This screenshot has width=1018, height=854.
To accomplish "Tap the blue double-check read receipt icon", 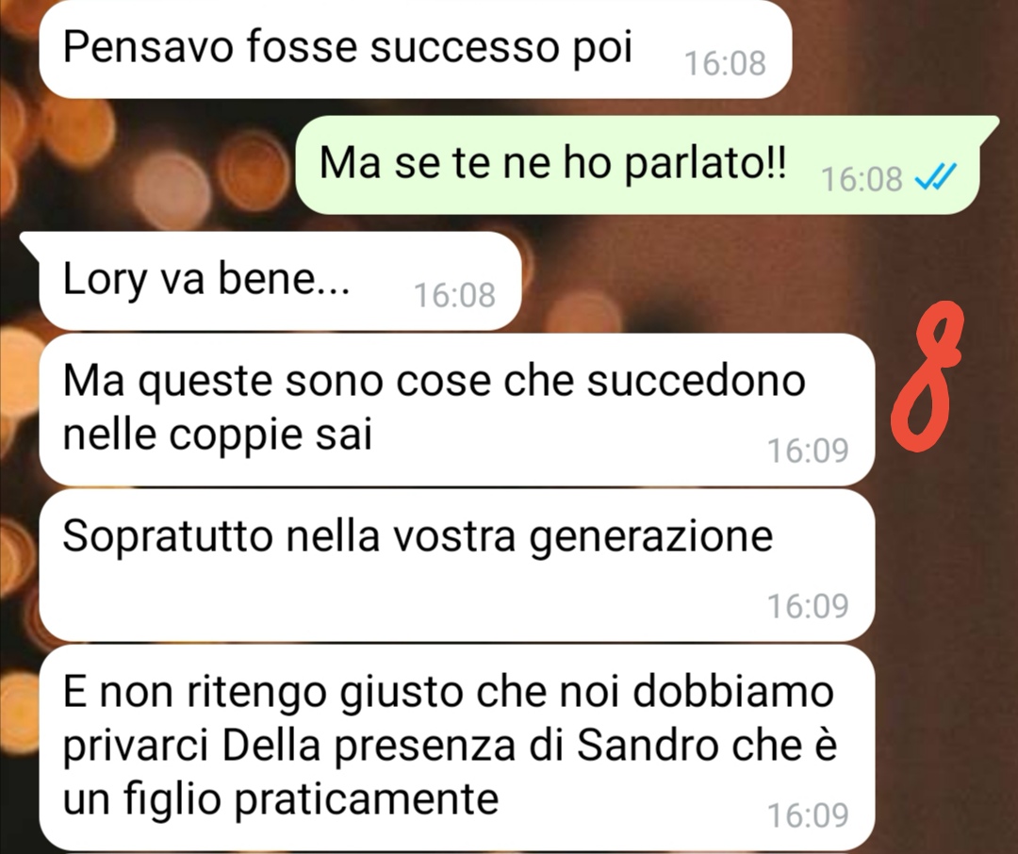I will pyautogui.click(x=936, y=176).
